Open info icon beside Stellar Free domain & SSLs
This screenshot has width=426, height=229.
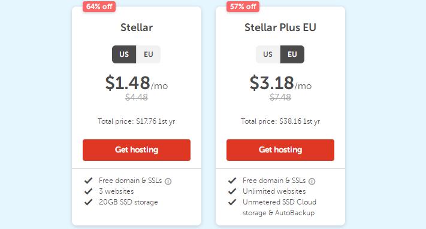tap(168, 181)
